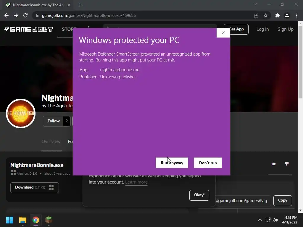Viewport: 303px width, 227px height.
Task: Follow the game with Follow button
Action: click(x=54, y=121)
